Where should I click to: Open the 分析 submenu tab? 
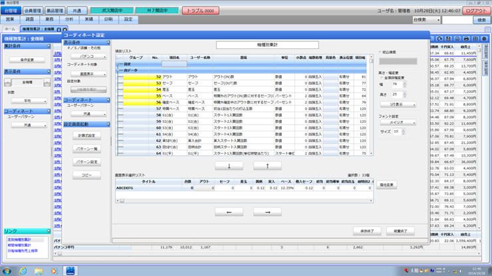click(69, 19)
